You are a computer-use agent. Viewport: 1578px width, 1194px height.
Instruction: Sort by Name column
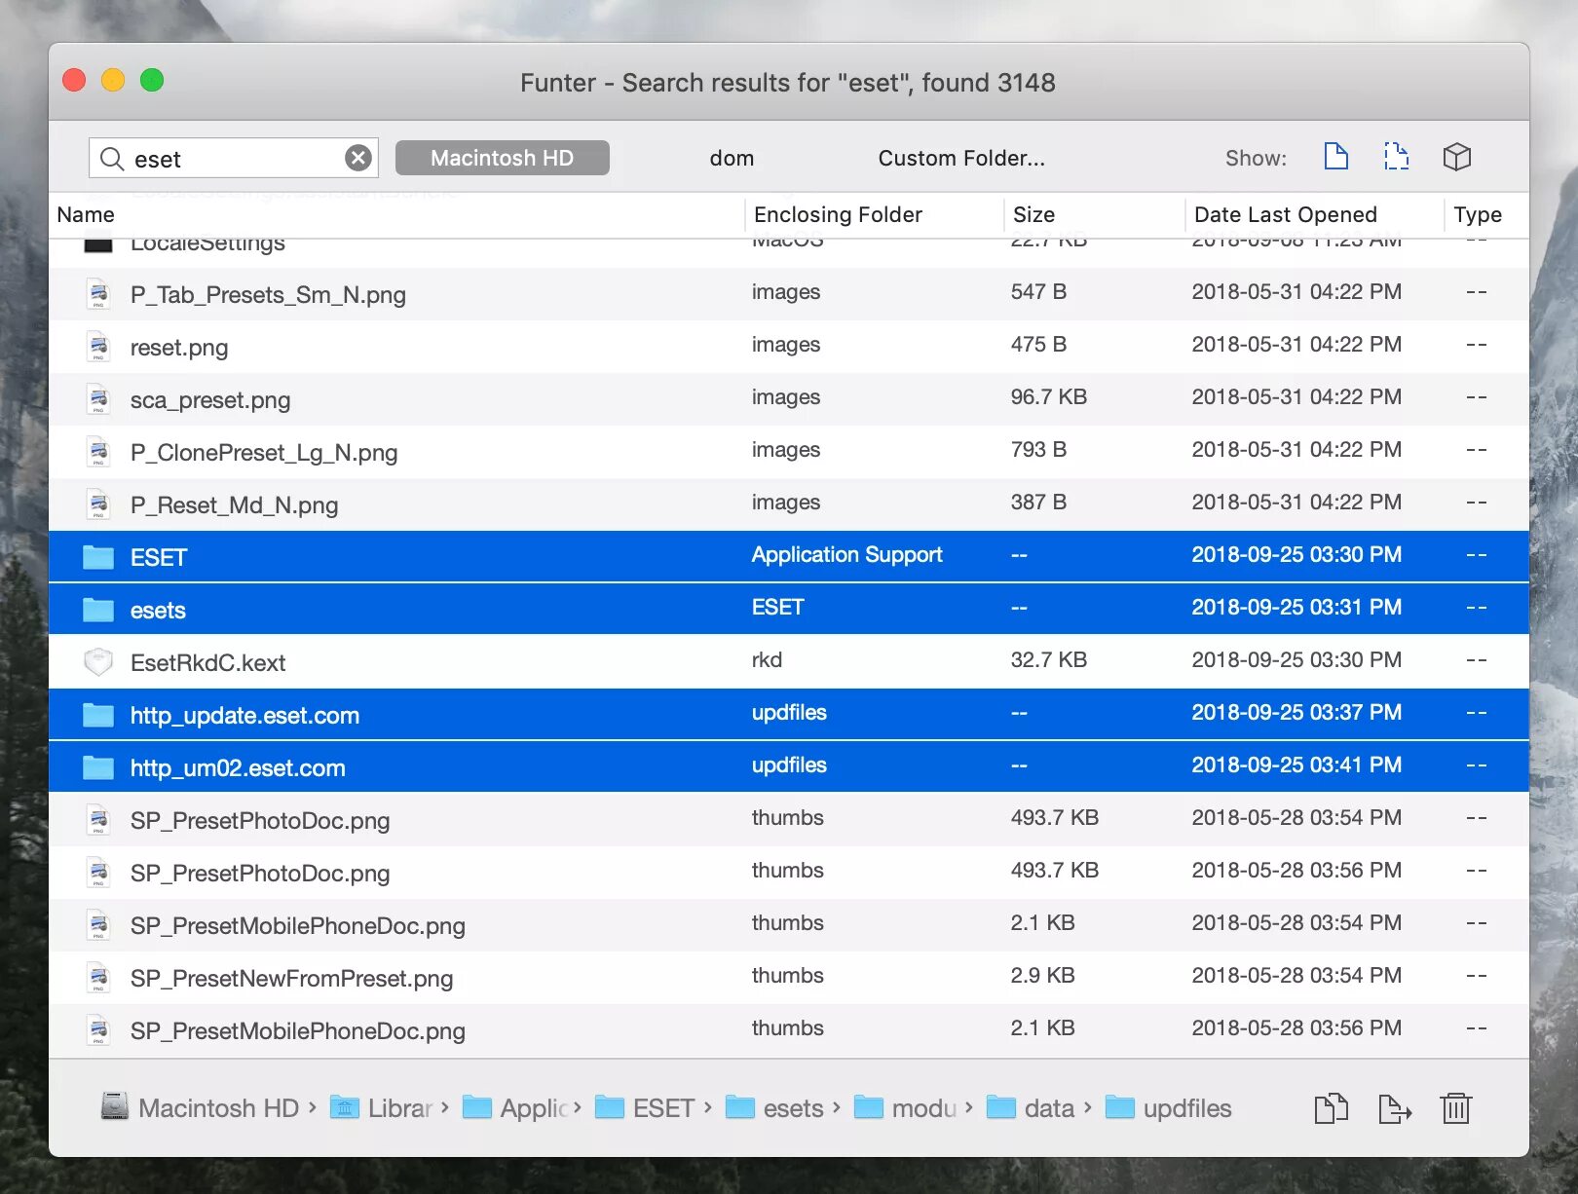point(86,214)
